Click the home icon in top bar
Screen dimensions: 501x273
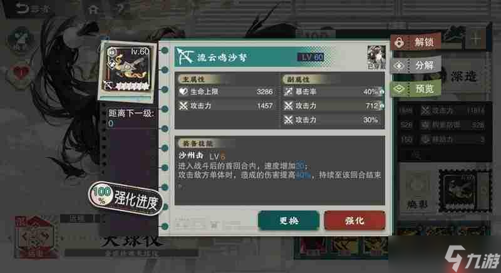point(93,9)
